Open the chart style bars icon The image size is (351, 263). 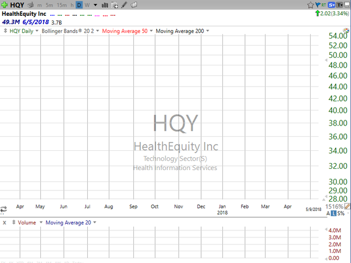click(x=105, y=5)
